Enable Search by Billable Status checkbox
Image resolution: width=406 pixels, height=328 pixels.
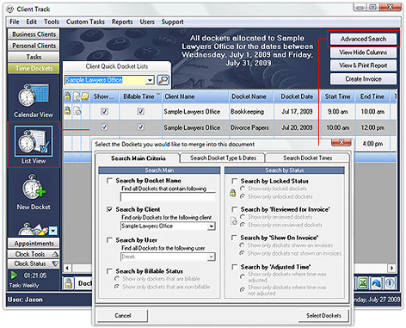[109, 271]
